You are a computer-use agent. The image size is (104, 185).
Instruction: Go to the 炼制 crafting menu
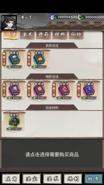[x=73, y=179]
